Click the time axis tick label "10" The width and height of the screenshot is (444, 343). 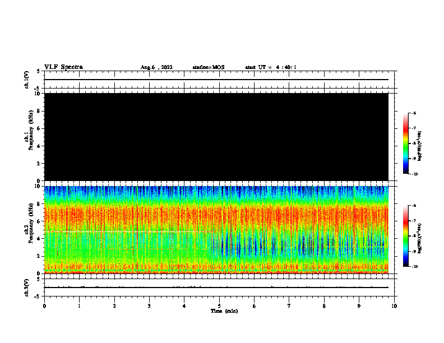[394, 306]
